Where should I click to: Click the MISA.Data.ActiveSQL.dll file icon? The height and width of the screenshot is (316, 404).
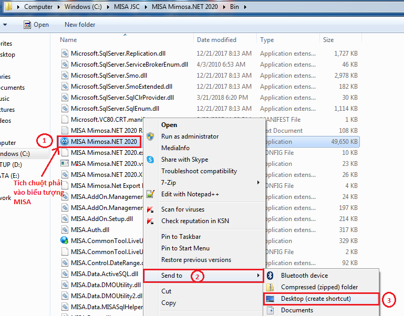65,274
